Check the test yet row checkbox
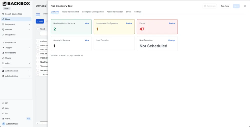 tap(38, 70)
